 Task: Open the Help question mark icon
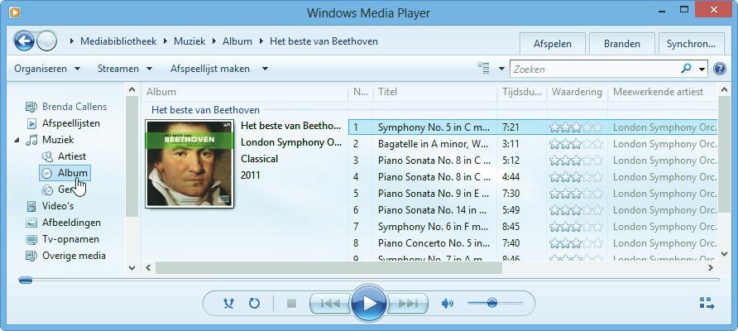pos(719,69)
